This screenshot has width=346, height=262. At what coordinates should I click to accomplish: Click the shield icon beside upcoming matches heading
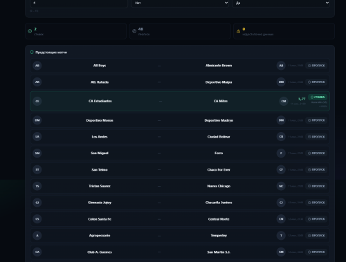pyautogui.click(x=32, y=53)
